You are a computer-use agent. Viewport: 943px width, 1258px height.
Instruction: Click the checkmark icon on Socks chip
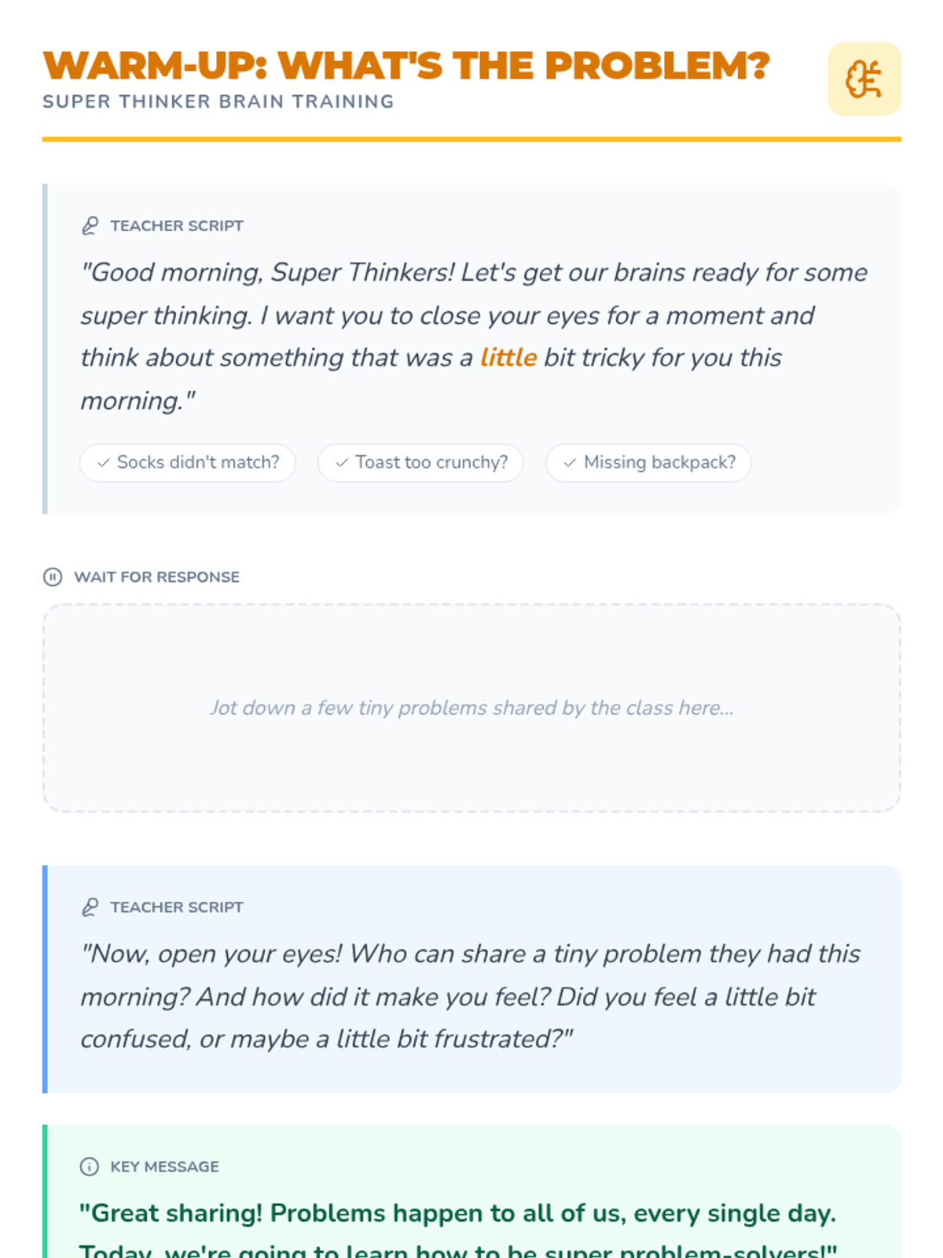pyautogui.click(x=103, y=463)
